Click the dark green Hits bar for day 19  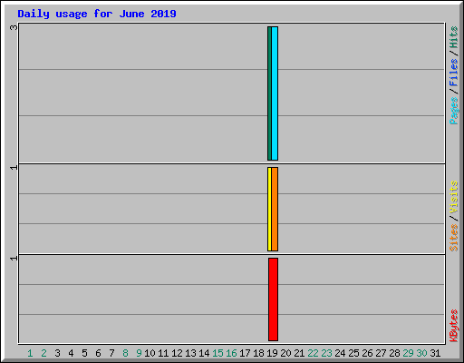pyautogui.click(x=269, y=93)
